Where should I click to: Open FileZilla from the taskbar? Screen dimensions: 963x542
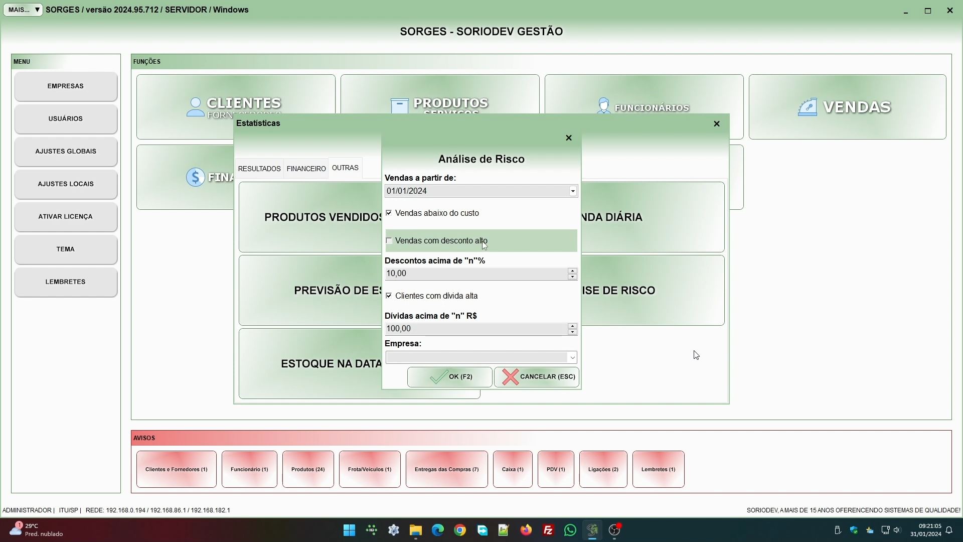pyautogui.click(x=548, y=530)
